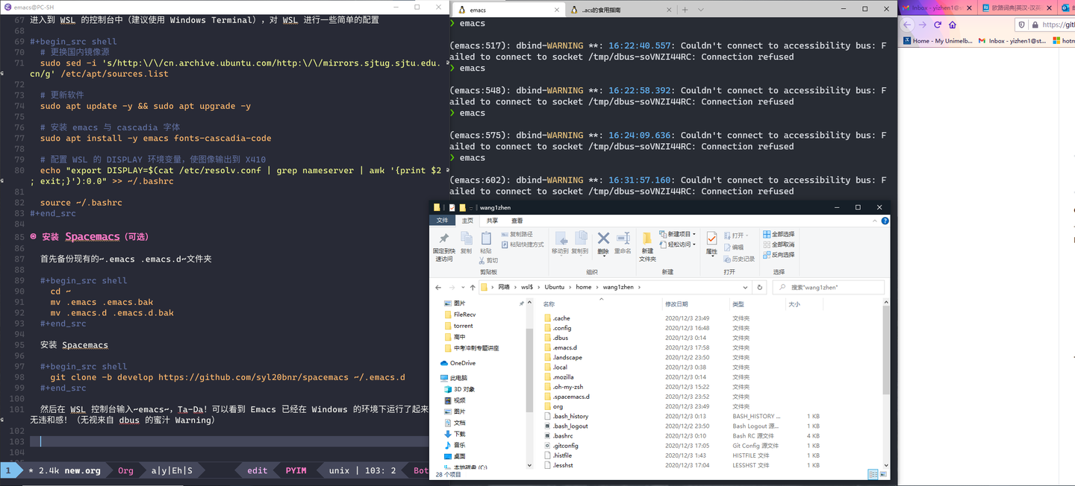Toggle the PYIM input indicator in Spacemacs modeline
The image size is (1075, 486).
click(296, 470)
